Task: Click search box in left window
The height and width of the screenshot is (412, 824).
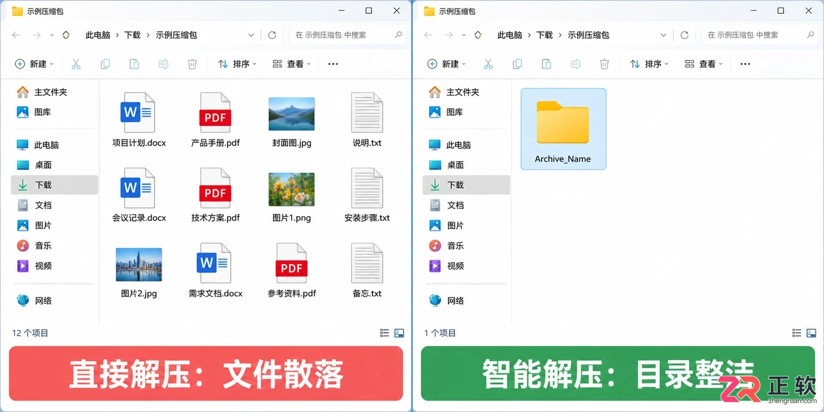Action: (349, 35)
